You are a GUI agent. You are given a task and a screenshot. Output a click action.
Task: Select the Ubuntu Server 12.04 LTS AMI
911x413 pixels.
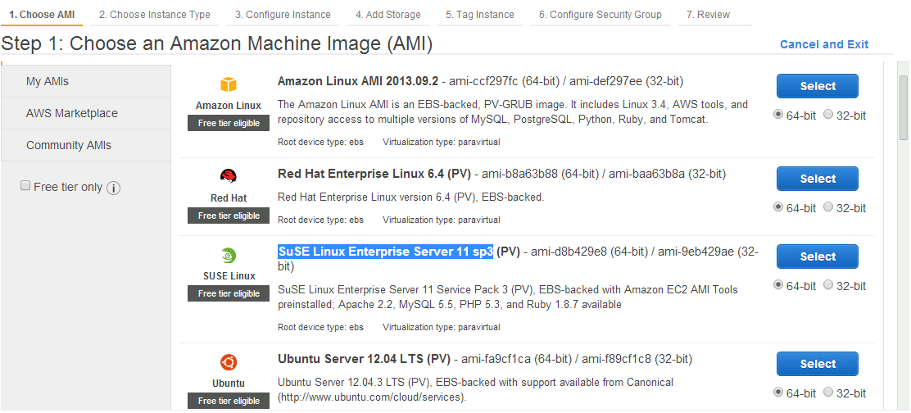(818, 364)
